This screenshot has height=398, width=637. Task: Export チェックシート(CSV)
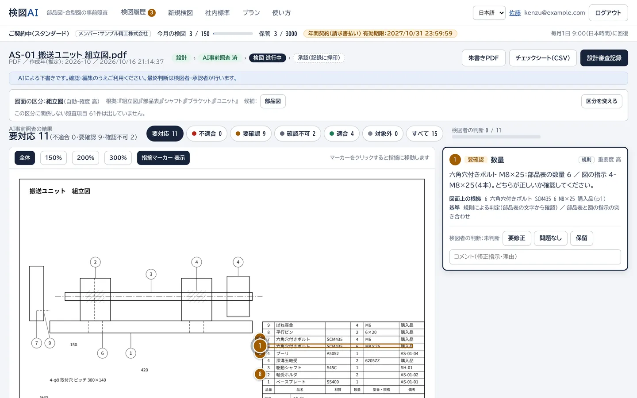pos(543,58)
